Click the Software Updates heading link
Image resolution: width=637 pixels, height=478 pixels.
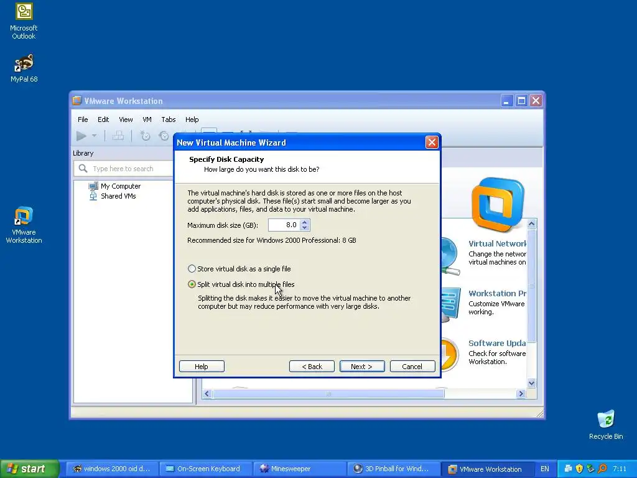click(497, 343)
